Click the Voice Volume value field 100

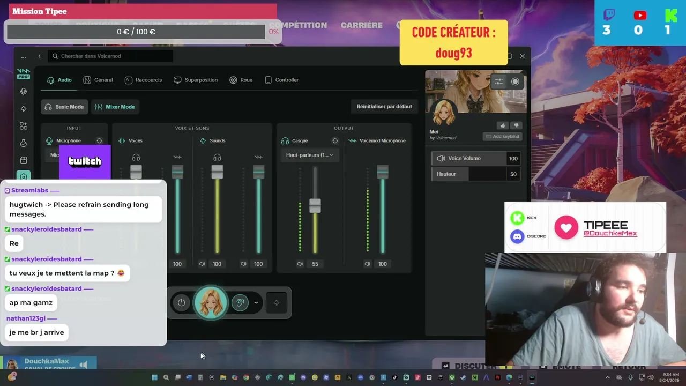pyautogui.click(x=513, y=158)
